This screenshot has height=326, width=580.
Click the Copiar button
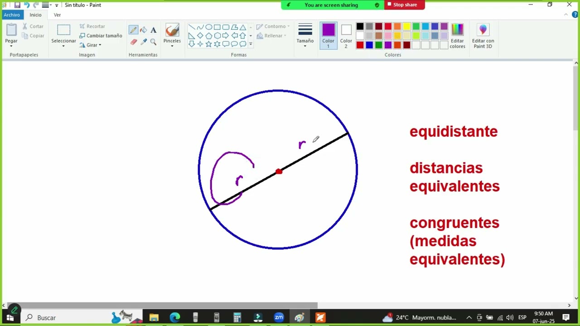[33, 36]
